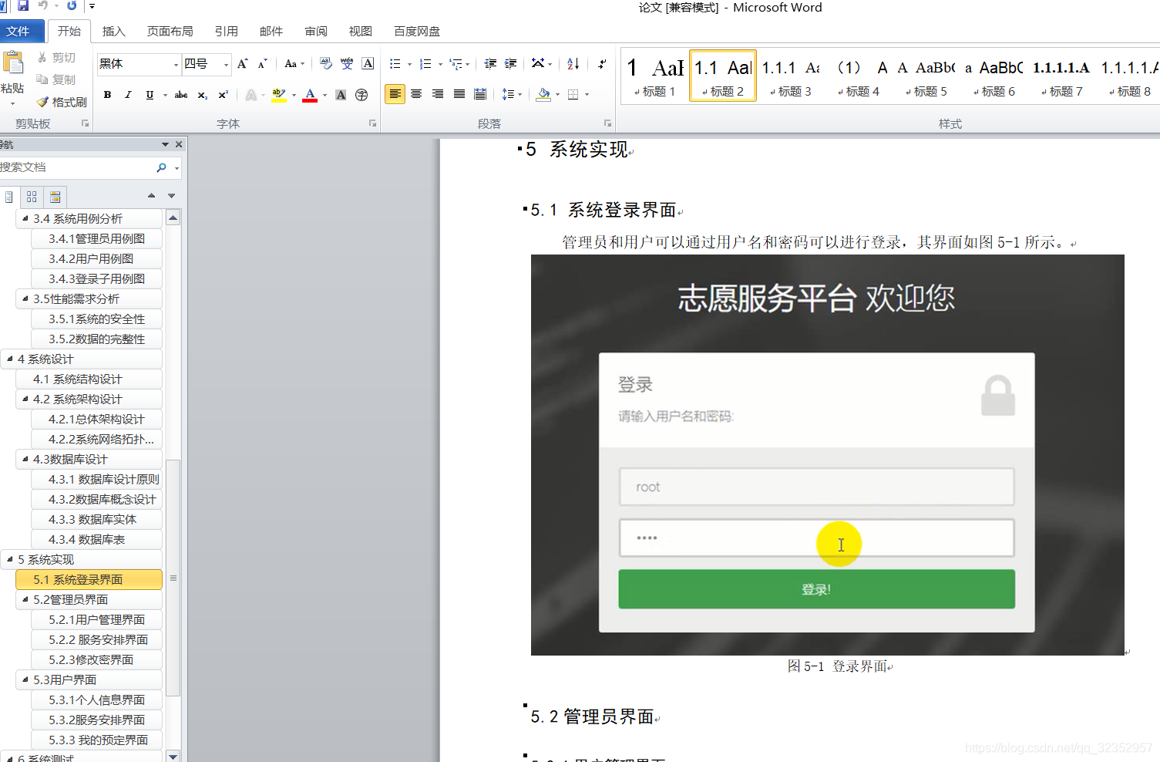This screenshot has width=1160, height=762.
Task: Collapse the 3.4 系统用例分析 node
Action: pos(25,218)
